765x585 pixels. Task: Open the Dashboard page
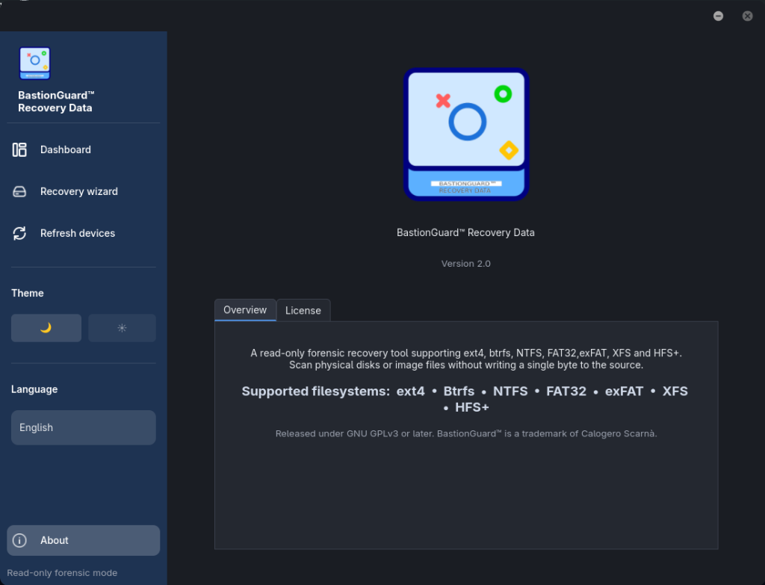point(84,149)
